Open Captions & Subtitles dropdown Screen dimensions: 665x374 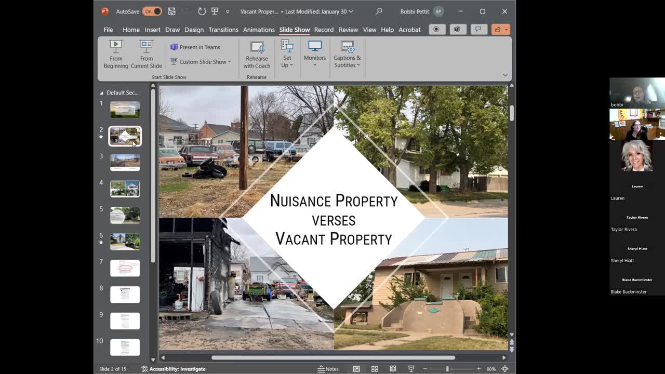[347, 55]
